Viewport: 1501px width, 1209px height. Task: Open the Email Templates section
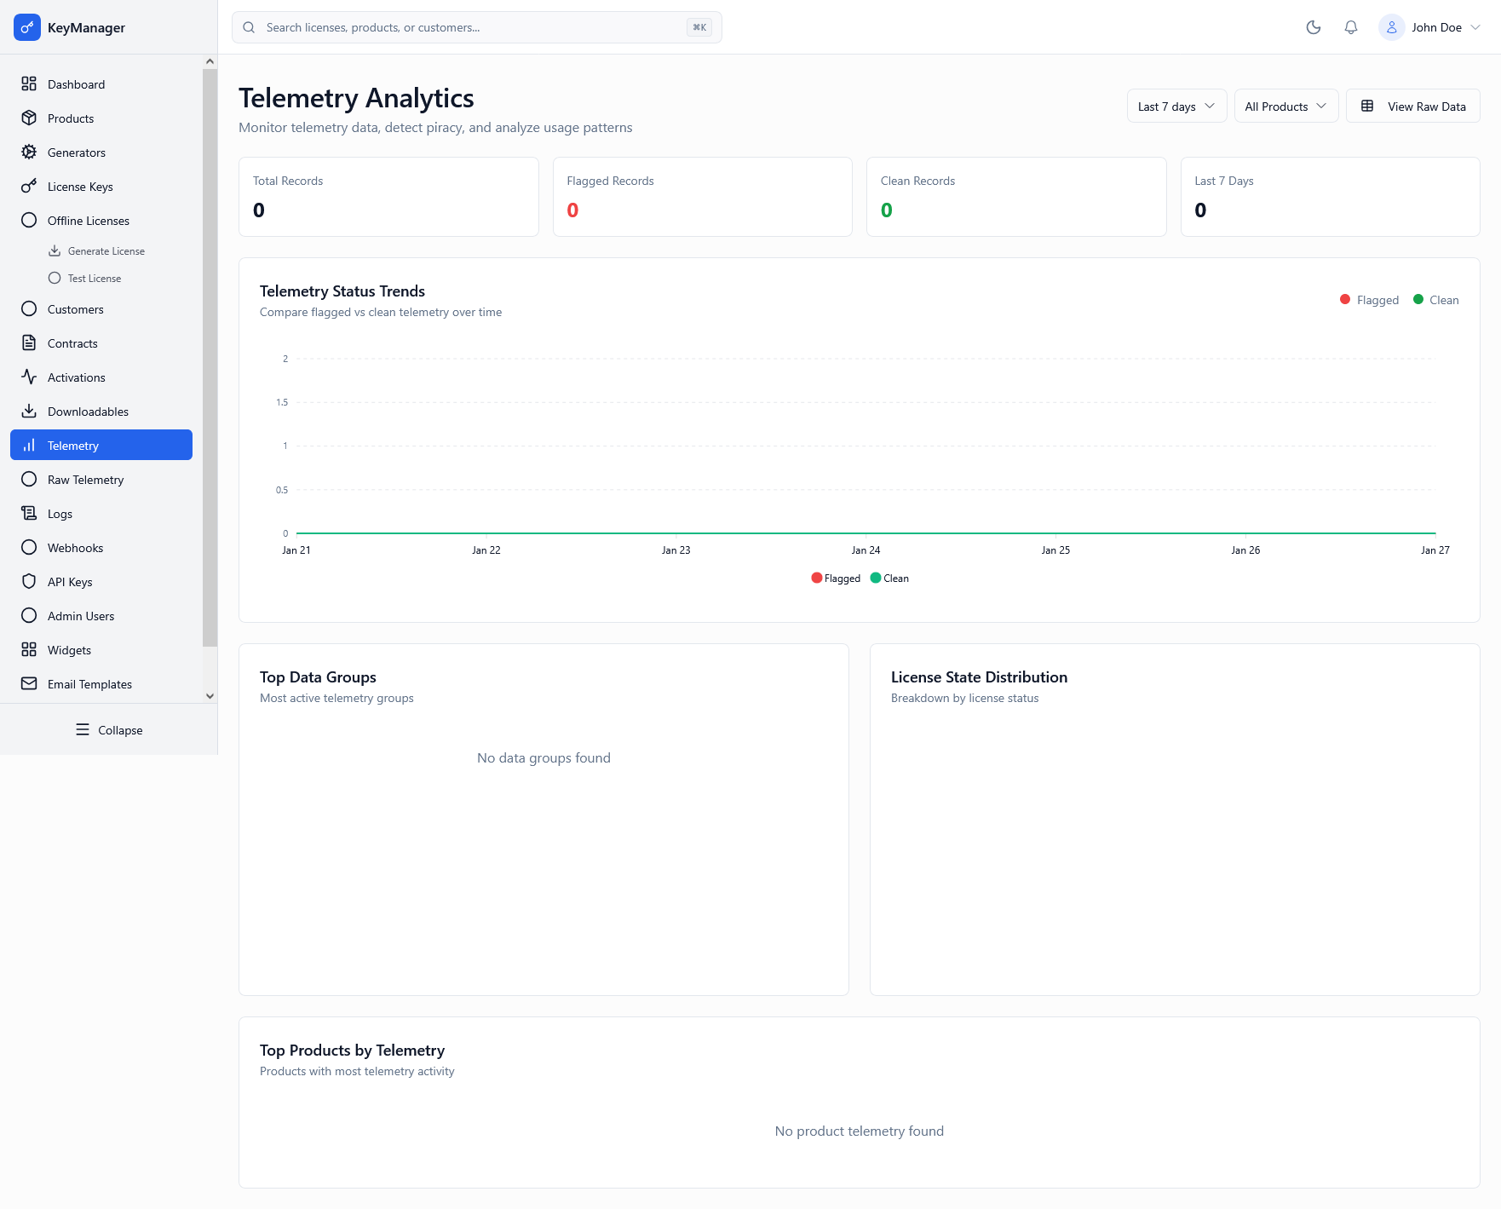pos(89,683)
